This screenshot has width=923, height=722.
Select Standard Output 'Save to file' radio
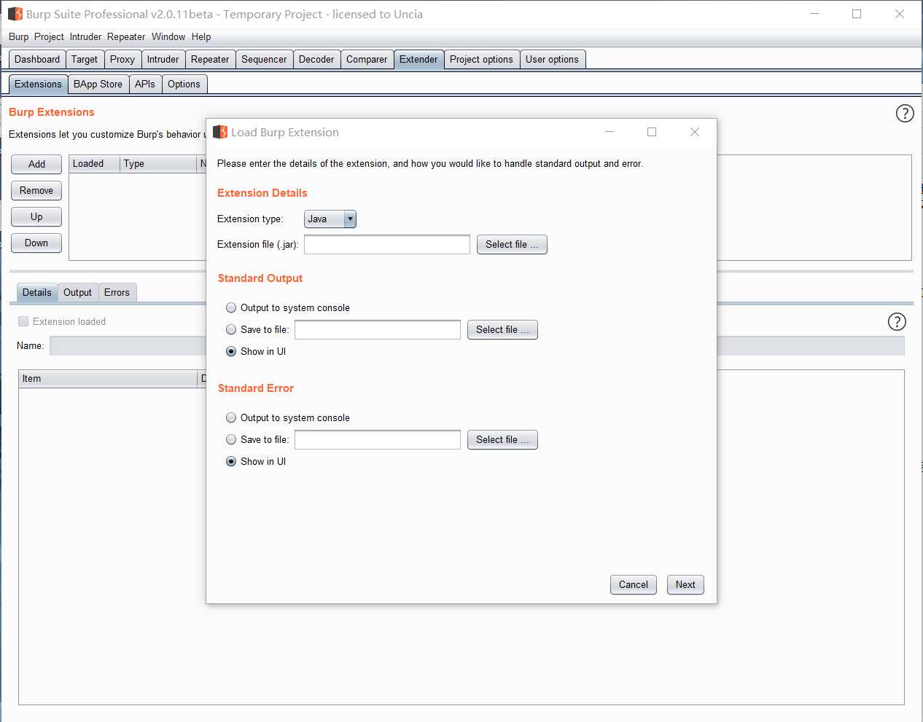[231, 329]
